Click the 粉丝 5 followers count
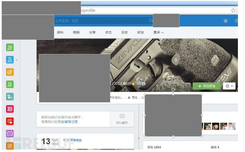The width and height of the screenshot is (245, 152). pyautogui.click(x=215, y=147)
